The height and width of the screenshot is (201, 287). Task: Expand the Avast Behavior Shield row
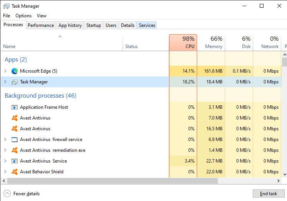click(x=5, y=172)
